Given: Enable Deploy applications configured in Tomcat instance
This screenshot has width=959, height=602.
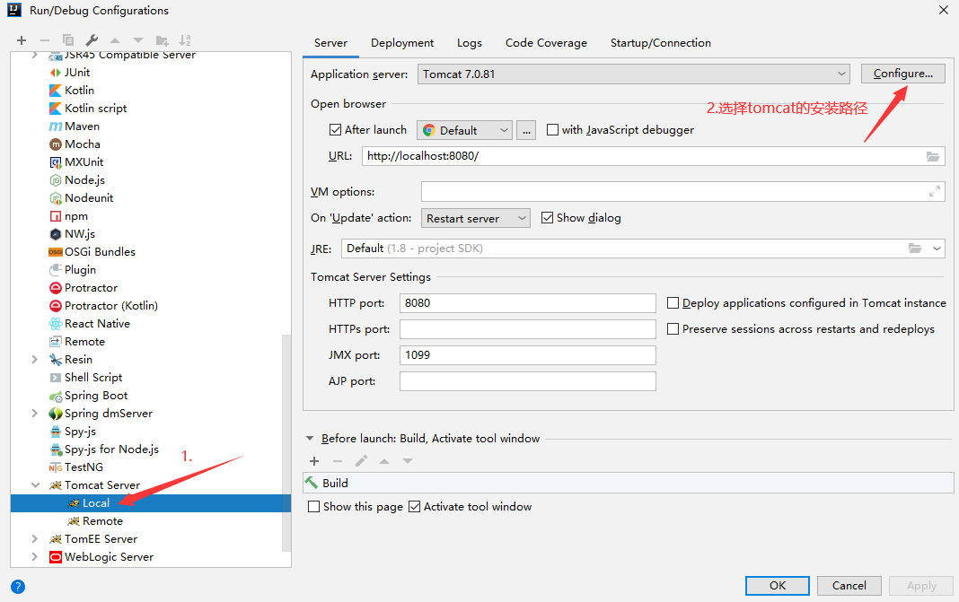Looking at the screenshot, I should [x=673, y=302].
